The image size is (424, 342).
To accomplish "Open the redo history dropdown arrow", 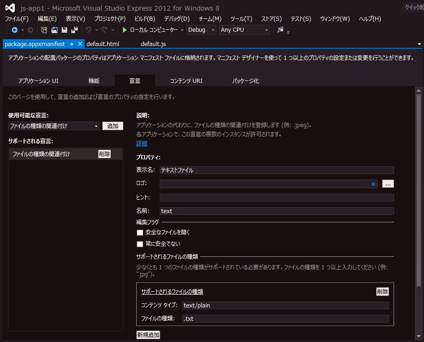I will [x=113, y=30].
